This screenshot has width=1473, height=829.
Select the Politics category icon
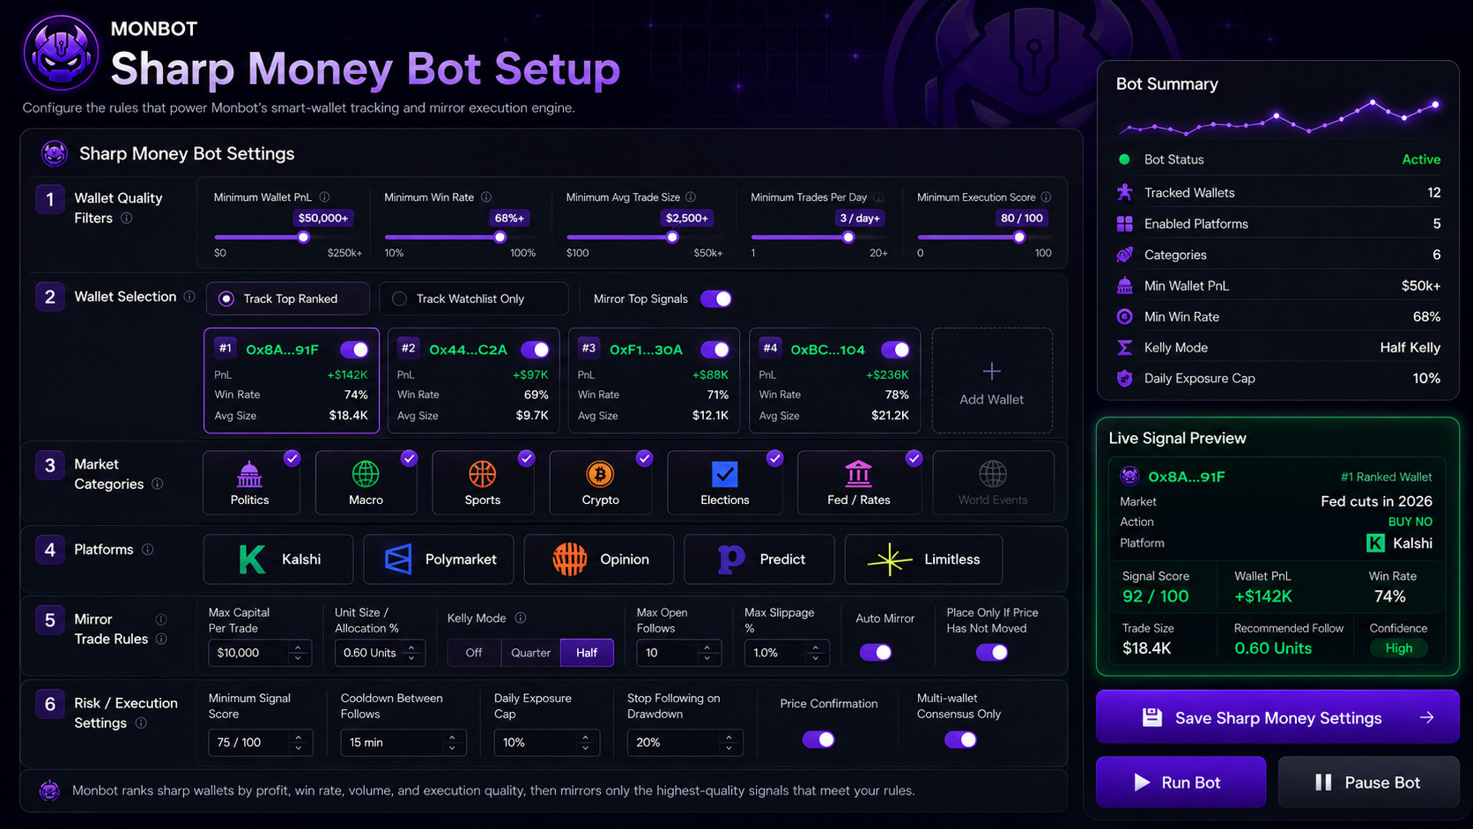(250, 474)
